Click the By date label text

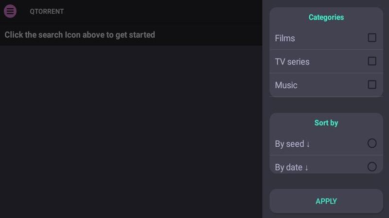pos(289,167)
